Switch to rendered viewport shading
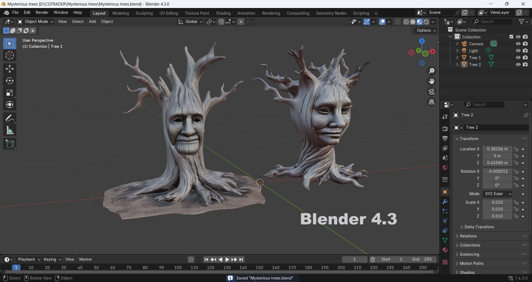 (426, 22)
